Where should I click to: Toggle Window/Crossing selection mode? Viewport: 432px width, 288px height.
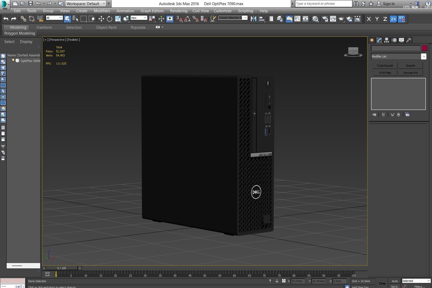tap(92, 19)
